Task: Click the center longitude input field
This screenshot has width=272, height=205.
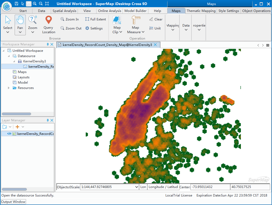Action: (x=210, y=187)
